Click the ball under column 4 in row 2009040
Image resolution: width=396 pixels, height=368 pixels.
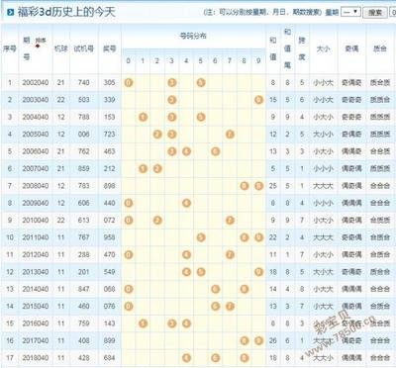186,203
